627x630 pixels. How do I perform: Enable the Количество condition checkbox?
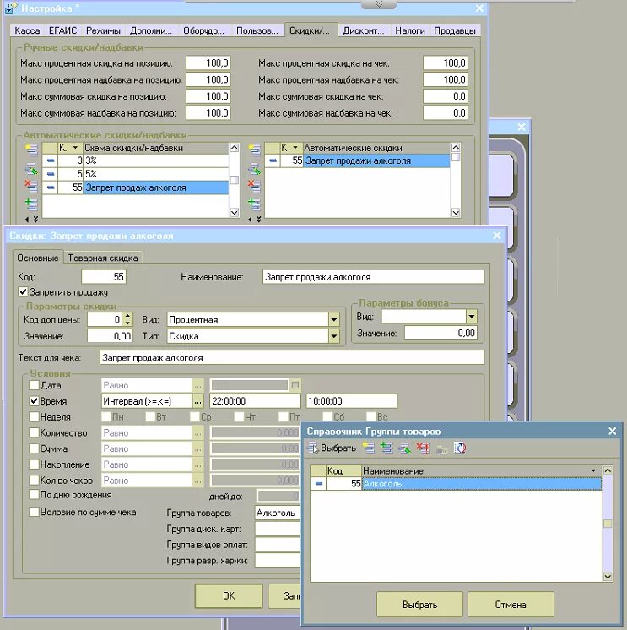click(x=34, y=432)
